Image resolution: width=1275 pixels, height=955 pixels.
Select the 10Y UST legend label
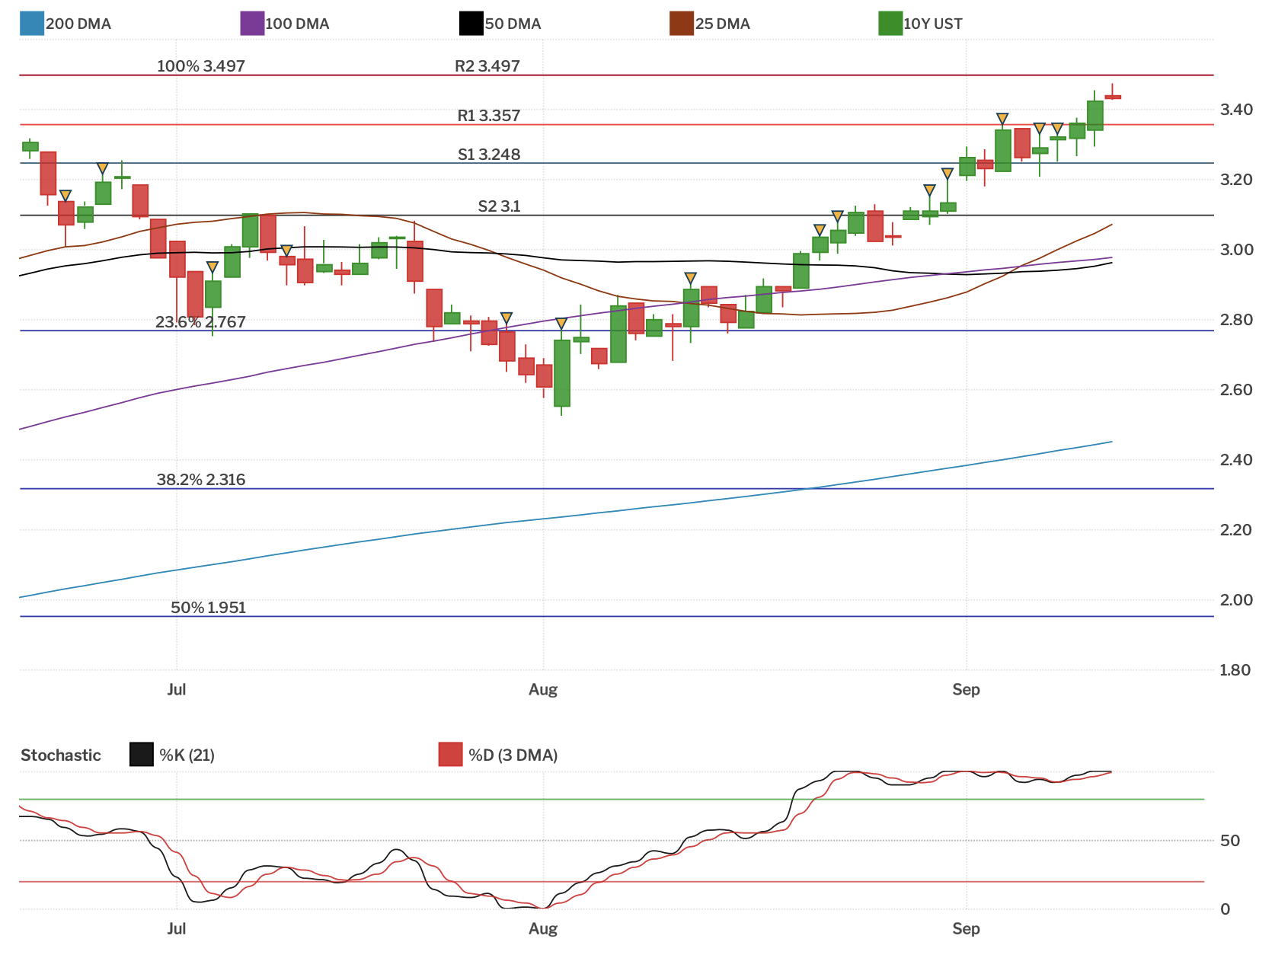pyautogui.click(x=933, y=24)
